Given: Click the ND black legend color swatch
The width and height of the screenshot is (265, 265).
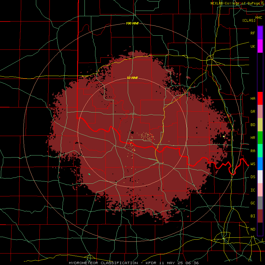Looking at the screenshot, I should pyautogui.click(x=260, y=229).
